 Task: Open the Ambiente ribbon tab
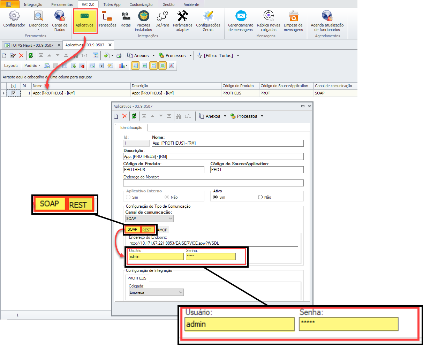pyautogui.click(x=191, y=5)
